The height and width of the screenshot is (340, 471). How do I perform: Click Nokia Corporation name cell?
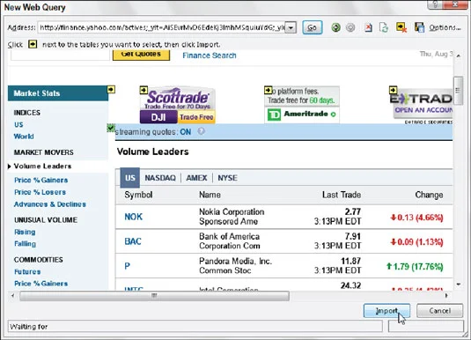point(232,217)
